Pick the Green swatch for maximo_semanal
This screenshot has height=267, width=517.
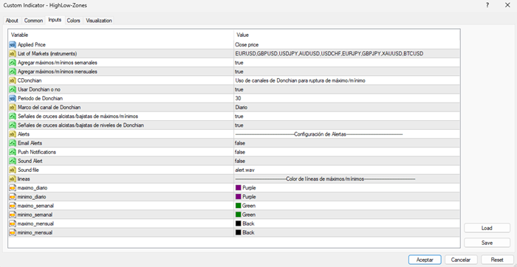tap(239, 206)
